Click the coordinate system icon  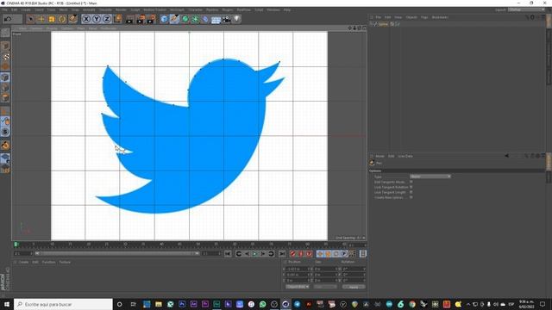coord(117,19)
